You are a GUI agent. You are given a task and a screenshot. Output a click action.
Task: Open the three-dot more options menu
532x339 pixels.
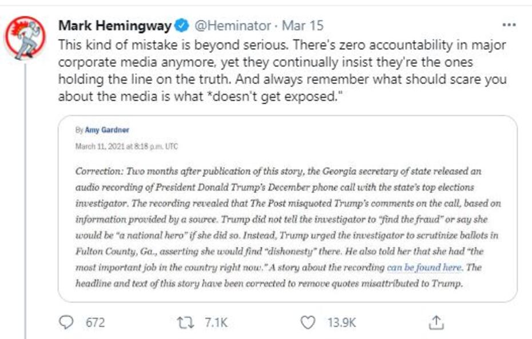(x=508, y=26)
